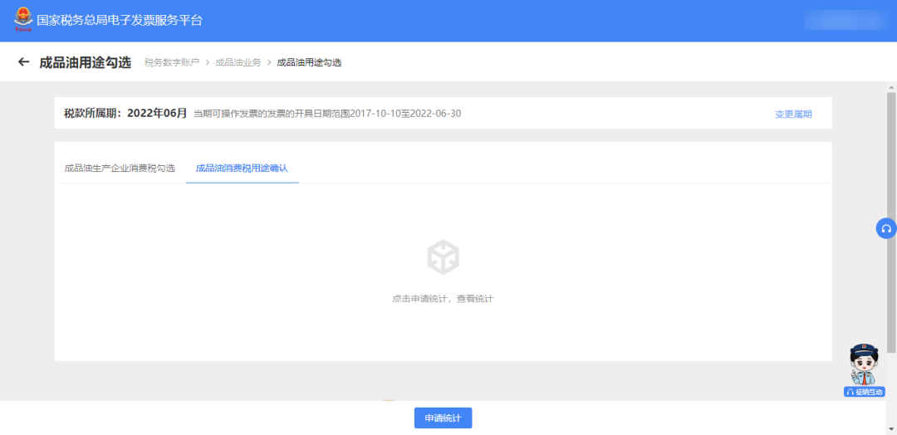The height and width of the screenshot is (435, 897).
Task: Click the national tax emblem logo
Action: click(x=23, y=20)
